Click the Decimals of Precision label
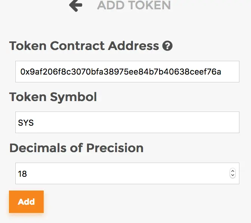Screen dimensions: 251x223 76,148
